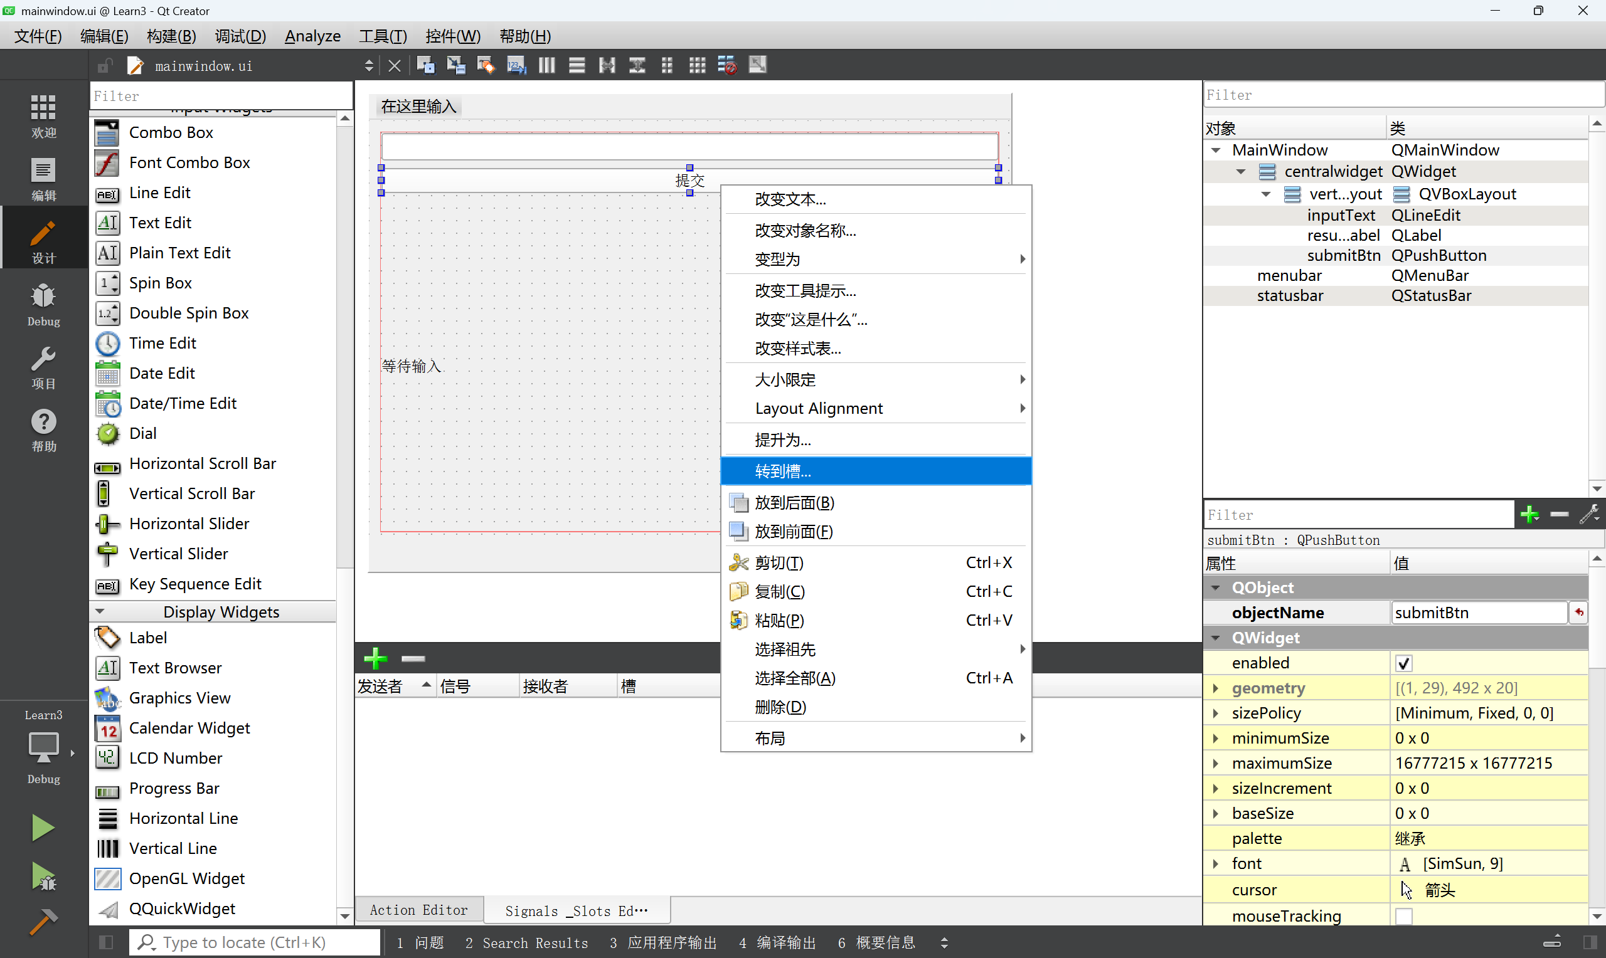Image resolution: width=1606 pixels, height=958 pixels.
Task: Add new signal/slot connection with green plus
Action: pyautogui.click(x=375, y=658)
